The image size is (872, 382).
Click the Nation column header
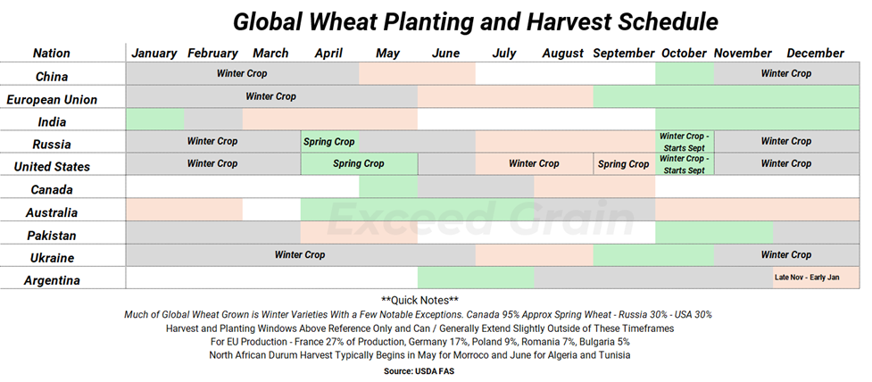(x=51, y=54)
